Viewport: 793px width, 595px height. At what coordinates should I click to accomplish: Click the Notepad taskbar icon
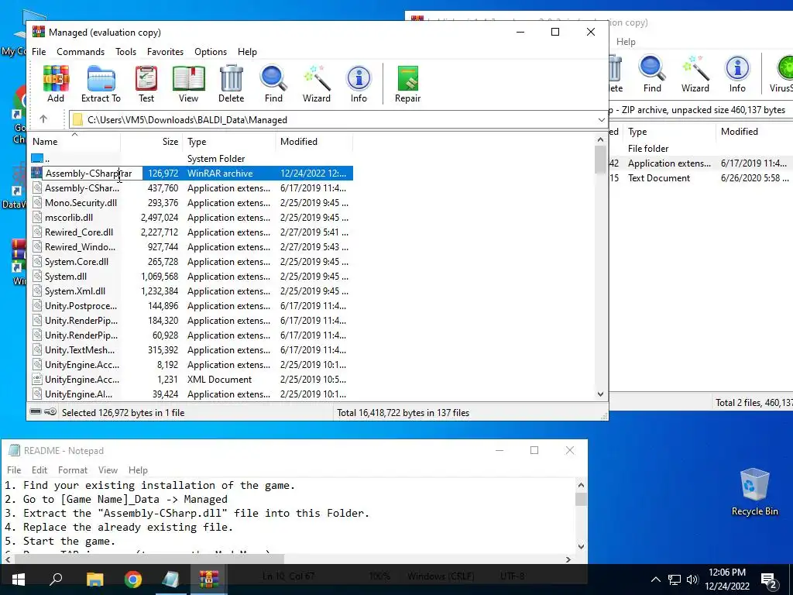pos(170,580)
